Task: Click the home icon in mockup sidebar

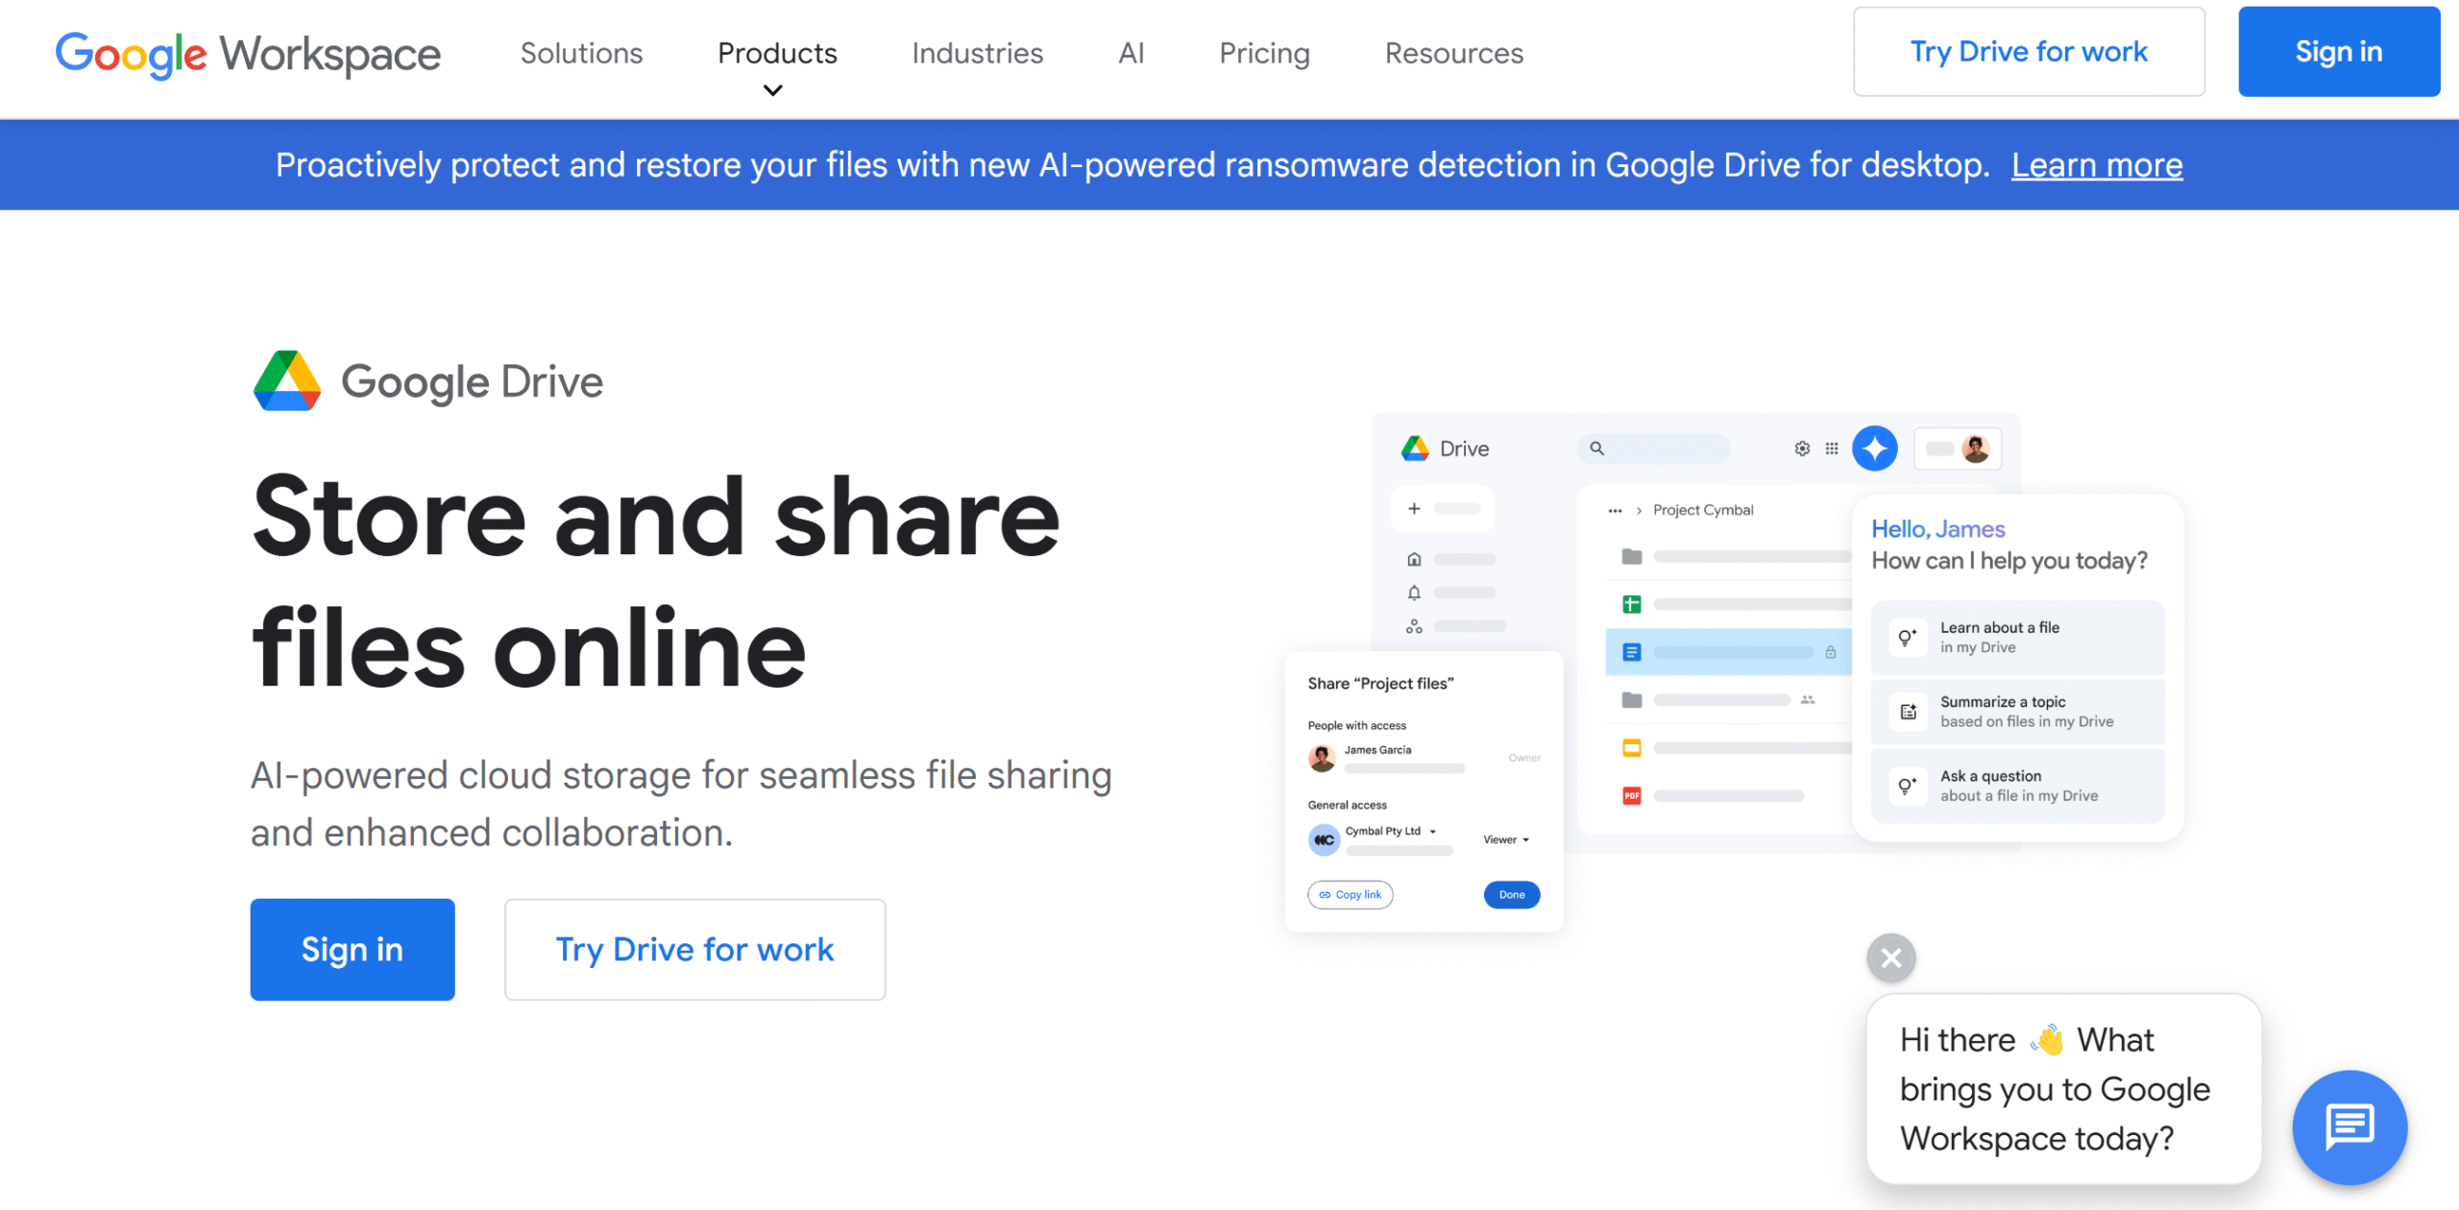Action: pyautogui.click(x=1414, y=559)
